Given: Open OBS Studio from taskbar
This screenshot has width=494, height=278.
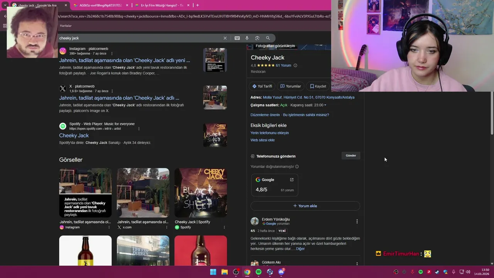Looking at the screenshot, I should 236,272.
